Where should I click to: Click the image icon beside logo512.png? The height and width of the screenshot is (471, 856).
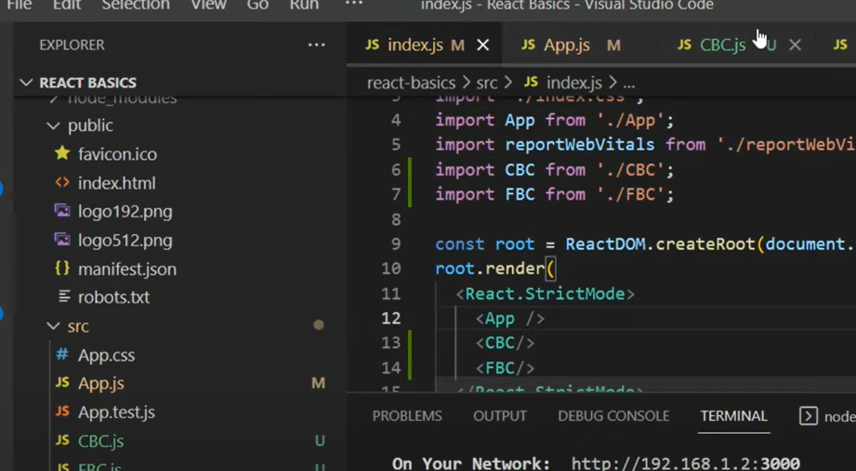(62, 240)
